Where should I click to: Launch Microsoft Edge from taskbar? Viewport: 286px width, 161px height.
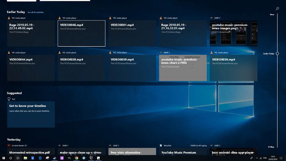coord(40,158)
